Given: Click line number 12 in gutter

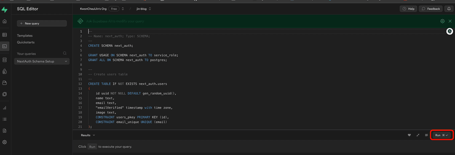Looking at the screenshot, I should [x=80, y=84].
